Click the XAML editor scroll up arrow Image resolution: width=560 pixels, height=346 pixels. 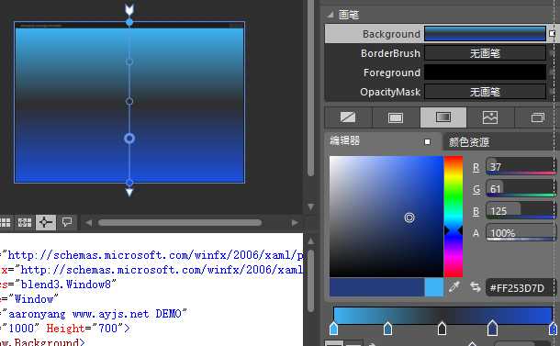(310, 241)
